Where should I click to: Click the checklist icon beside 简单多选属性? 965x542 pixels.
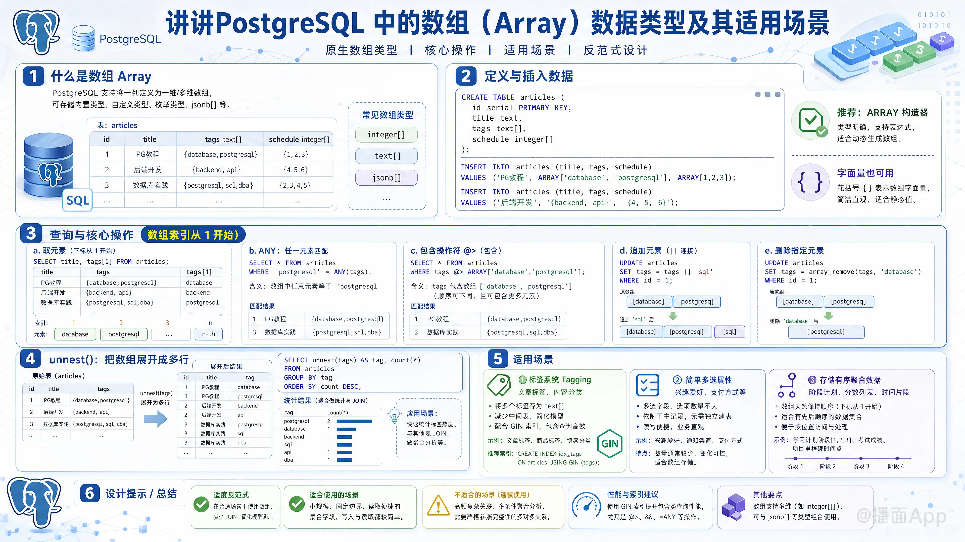[x=647, y=385]
